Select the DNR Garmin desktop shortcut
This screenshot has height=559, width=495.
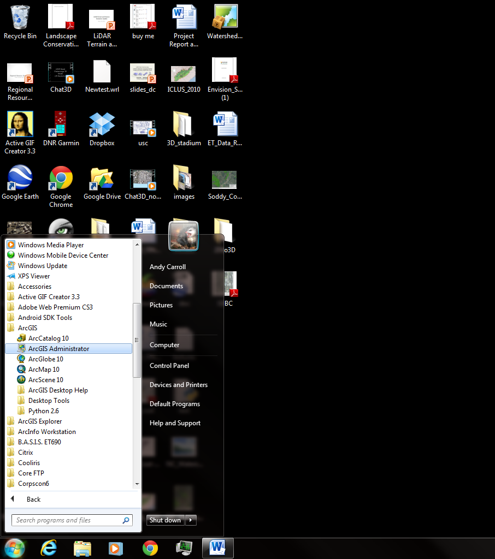61,129
